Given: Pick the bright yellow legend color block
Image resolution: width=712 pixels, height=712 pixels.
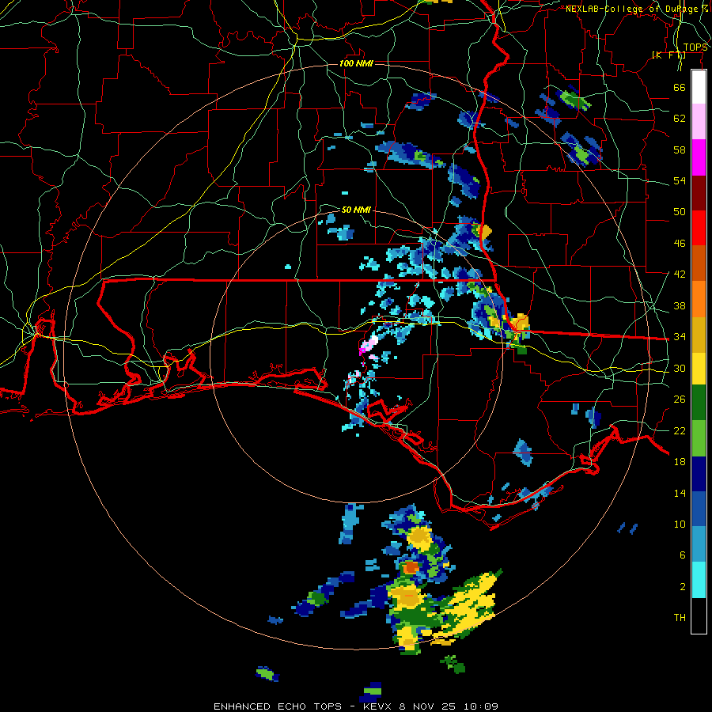Looking at the screenshot, I should click(x=699, y=368).
